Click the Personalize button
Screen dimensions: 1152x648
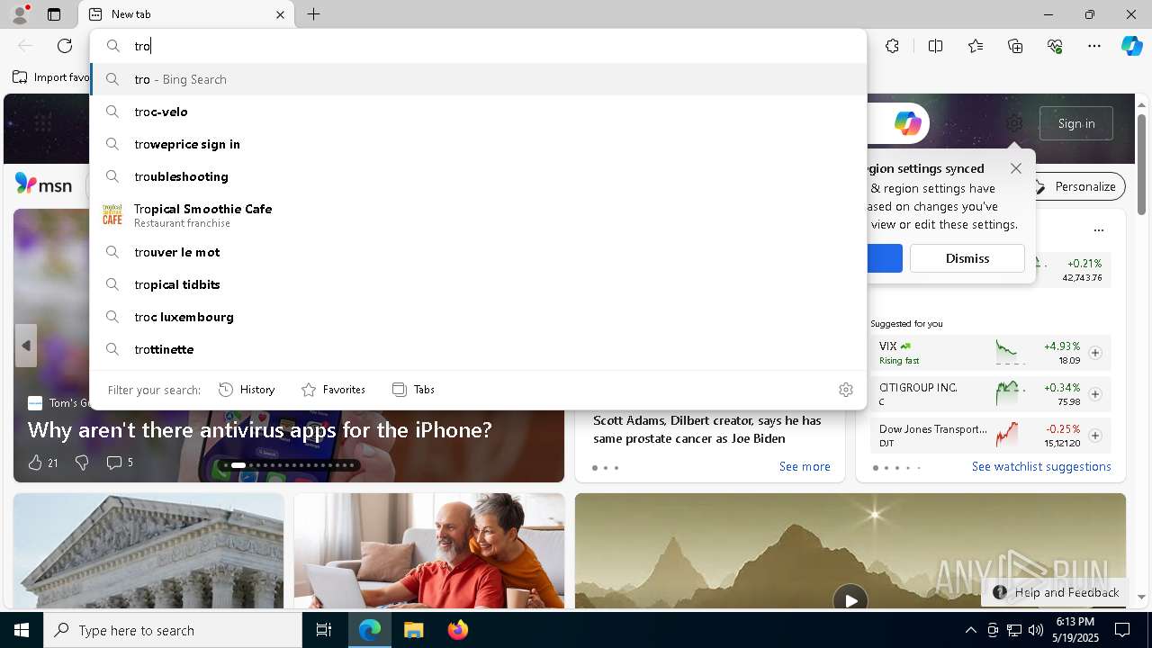[x=1076, y=186]
